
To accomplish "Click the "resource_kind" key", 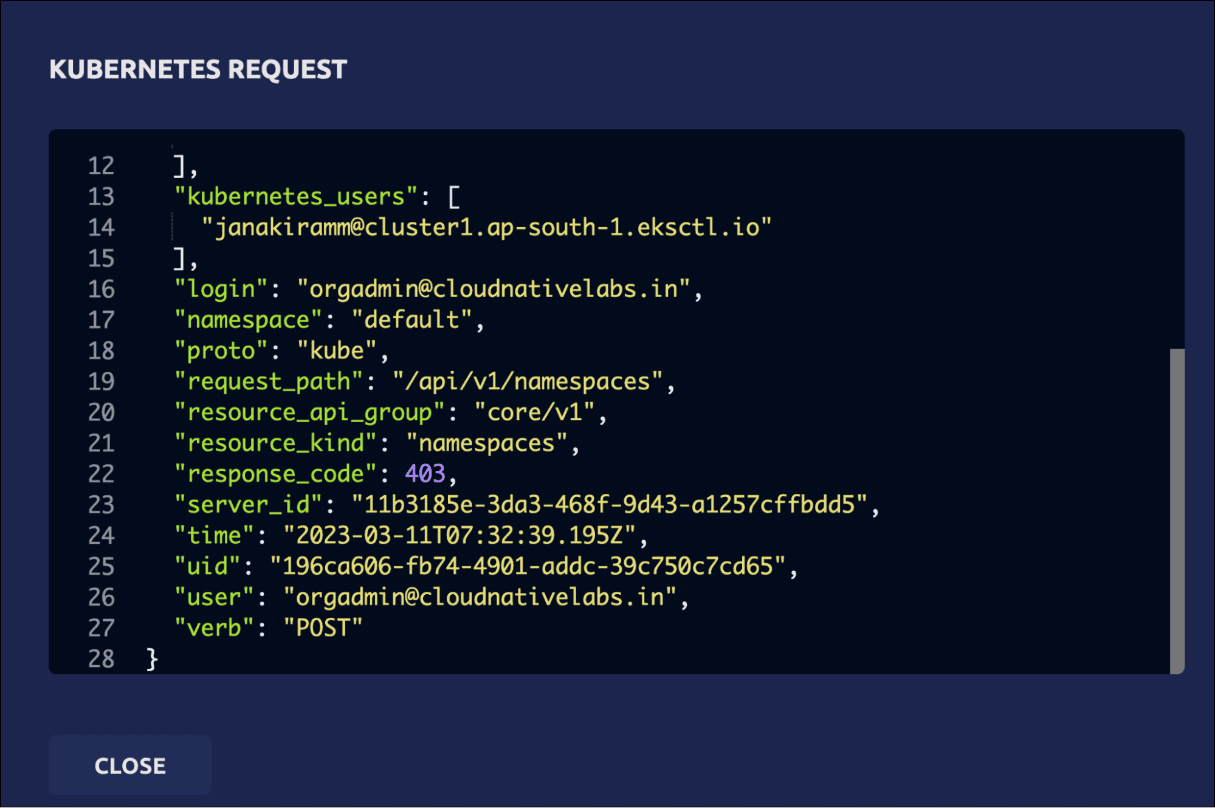I will [275, 443].
